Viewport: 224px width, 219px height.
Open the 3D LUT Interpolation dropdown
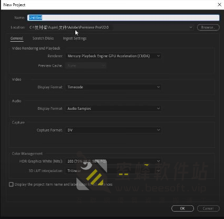[x=113, y=171]
